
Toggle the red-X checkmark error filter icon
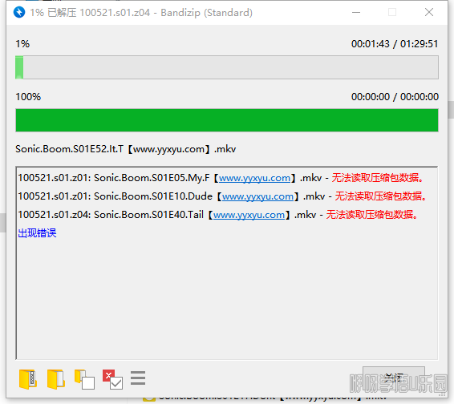click(112, 379)
